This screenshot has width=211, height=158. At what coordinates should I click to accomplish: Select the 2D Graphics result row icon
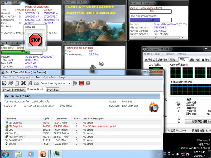coord(7,123)
